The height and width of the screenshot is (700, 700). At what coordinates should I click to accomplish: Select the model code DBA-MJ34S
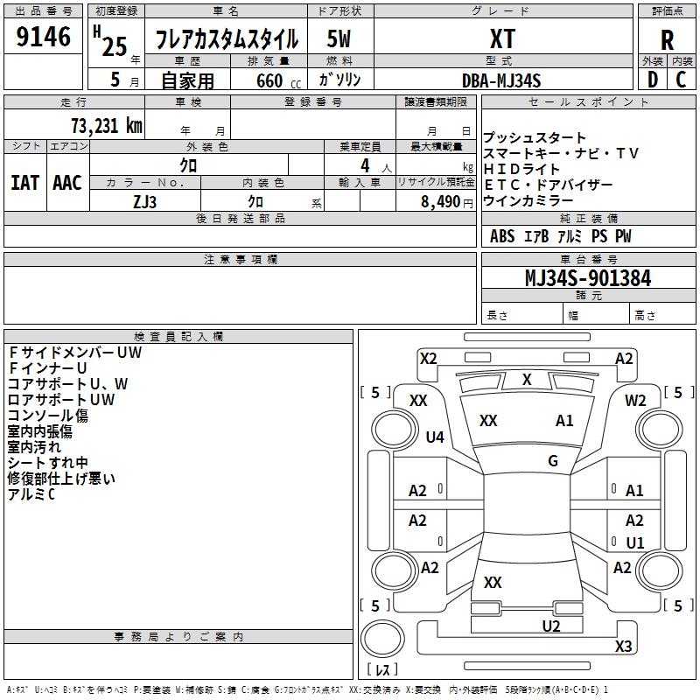501,80
